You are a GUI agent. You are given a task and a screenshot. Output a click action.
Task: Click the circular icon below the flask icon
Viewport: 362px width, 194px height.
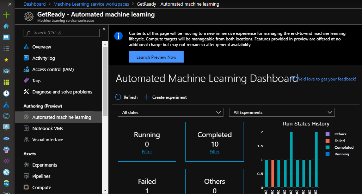pos(6,116)
